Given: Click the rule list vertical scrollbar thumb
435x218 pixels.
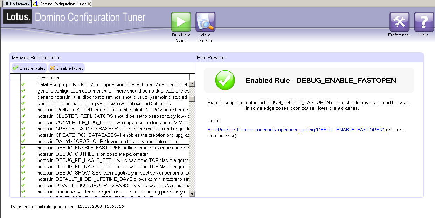Looking at the screenshot, I should 192,98.
